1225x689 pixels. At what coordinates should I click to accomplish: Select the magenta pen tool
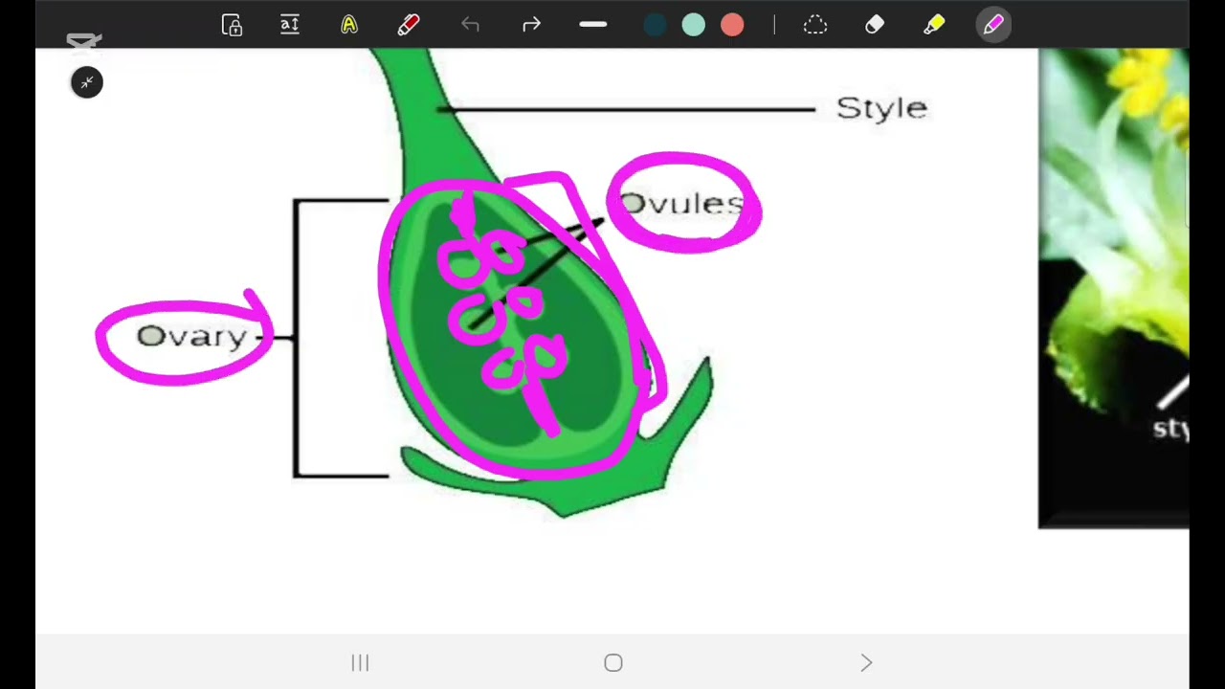(992, 25)
